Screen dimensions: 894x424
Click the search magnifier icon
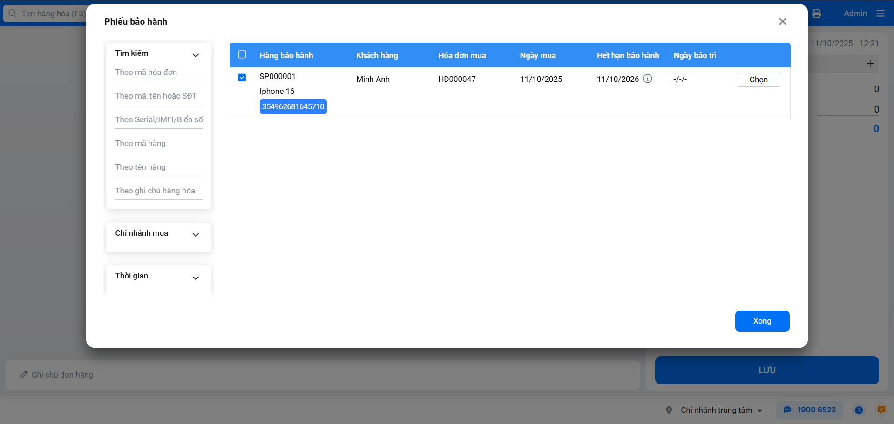[x=13, y=13]
